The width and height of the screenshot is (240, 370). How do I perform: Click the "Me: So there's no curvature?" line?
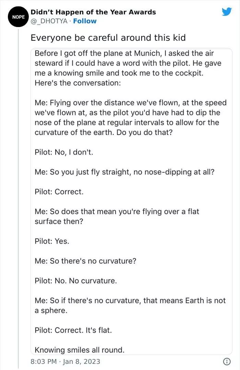pos(85,261)
